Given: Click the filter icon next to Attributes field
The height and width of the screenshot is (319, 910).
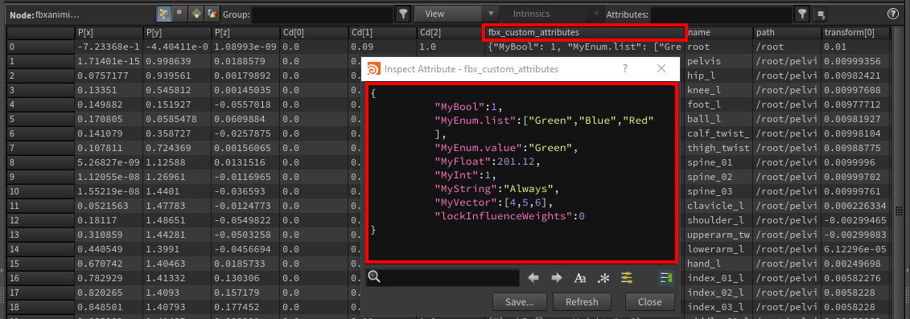Looking at the screenshot, I should [x=801, y=14].
